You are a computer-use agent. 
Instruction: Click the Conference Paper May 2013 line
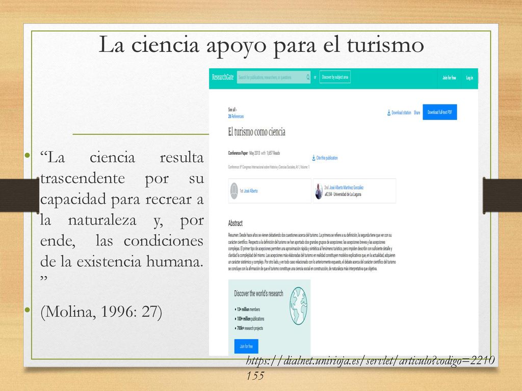(x=254, y=153)
